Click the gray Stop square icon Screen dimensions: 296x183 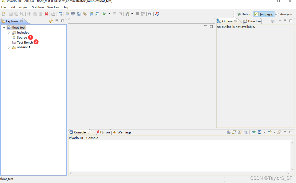coord(137,14)
